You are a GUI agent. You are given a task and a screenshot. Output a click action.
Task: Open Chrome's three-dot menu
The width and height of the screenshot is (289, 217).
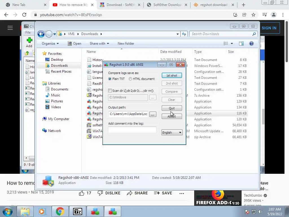pos(283,15)
